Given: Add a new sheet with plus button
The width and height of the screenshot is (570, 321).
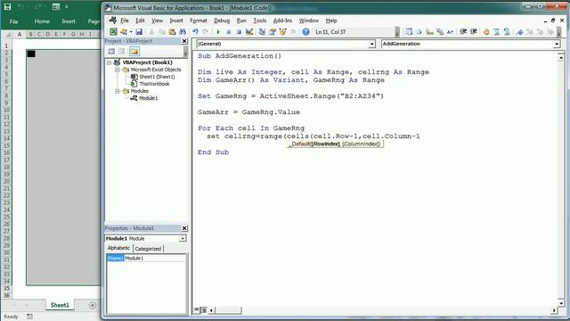Looking at the screenshot, I should (x=93, y=305).
